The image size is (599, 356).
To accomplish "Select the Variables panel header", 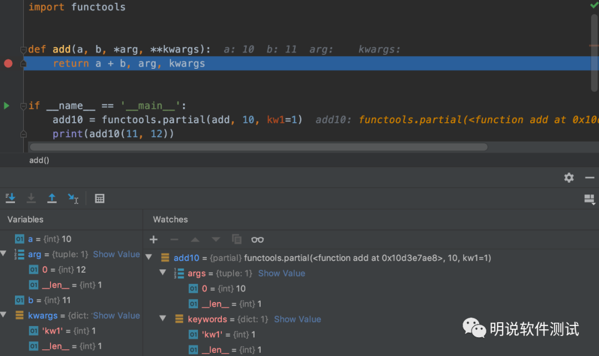I will tap(25, 219).
